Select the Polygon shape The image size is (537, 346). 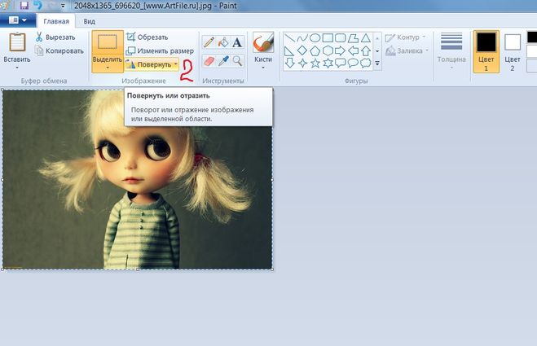tap(353, 38)
